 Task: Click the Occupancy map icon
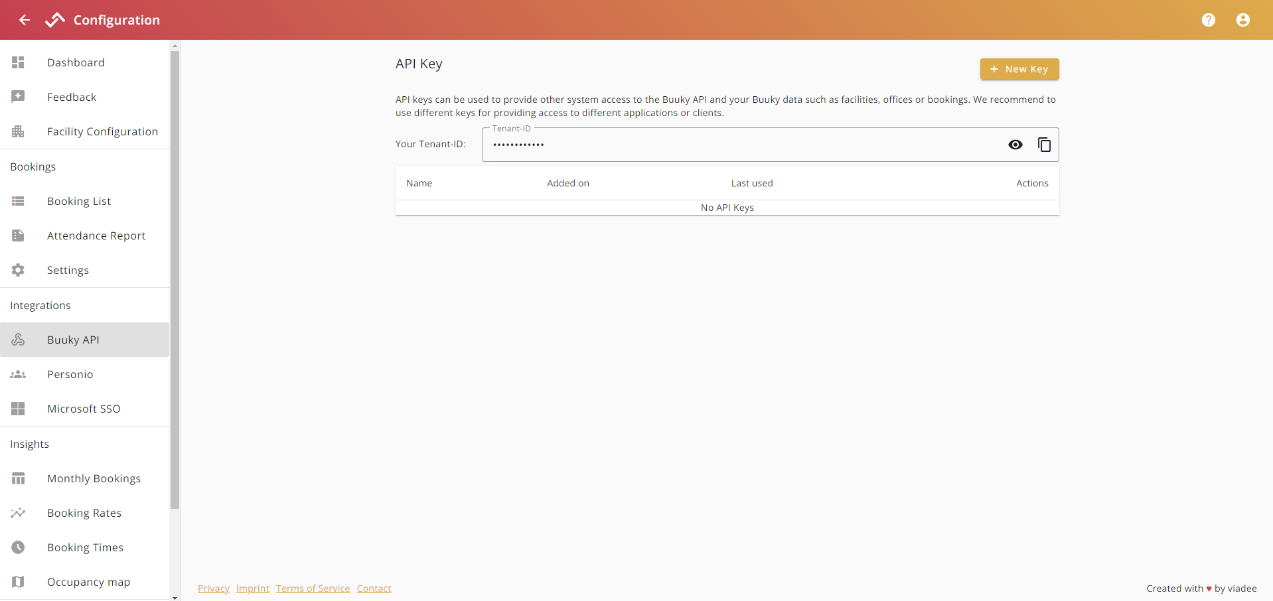(x=18, y=582)
